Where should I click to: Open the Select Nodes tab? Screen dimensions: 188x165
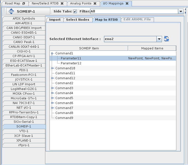pos(78,20)
